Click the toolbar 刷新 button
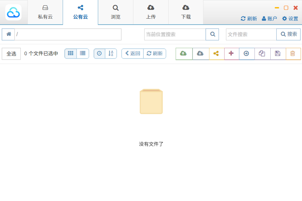The height and width of the screenshot is (201, 302). (155, 54)
